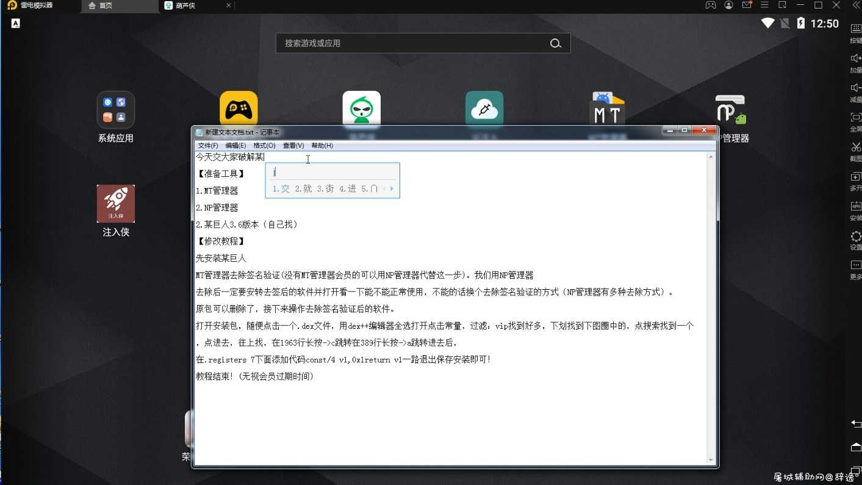Click the Notepad title 新建文本文档.txt - 记事本
Viewport: 862px width, 485px height.
242,132
